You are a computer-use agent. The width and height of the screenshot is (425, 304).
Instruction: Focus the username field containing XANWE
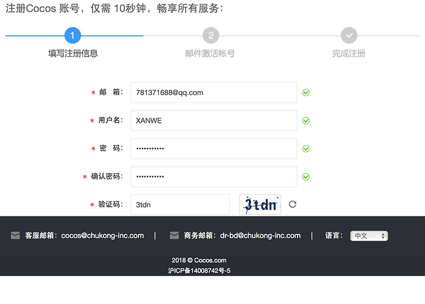point(214,120)
